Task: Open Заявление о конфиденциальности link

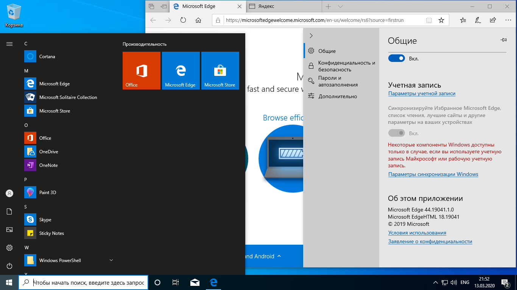Action: click(430, 241)
